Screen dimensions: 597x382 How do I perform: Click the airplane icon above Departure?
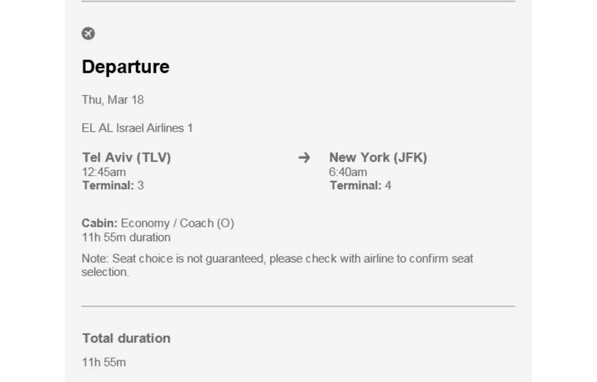(x=88, y=33)
